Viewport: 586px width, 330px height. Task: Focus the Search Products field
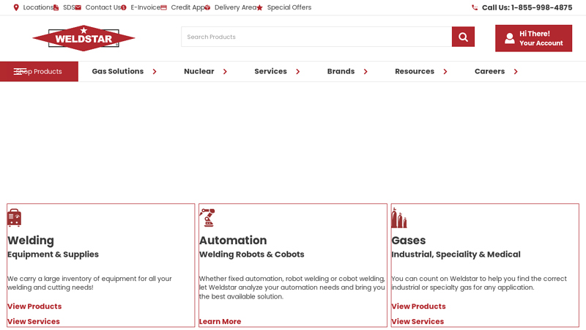pos(316,37)
